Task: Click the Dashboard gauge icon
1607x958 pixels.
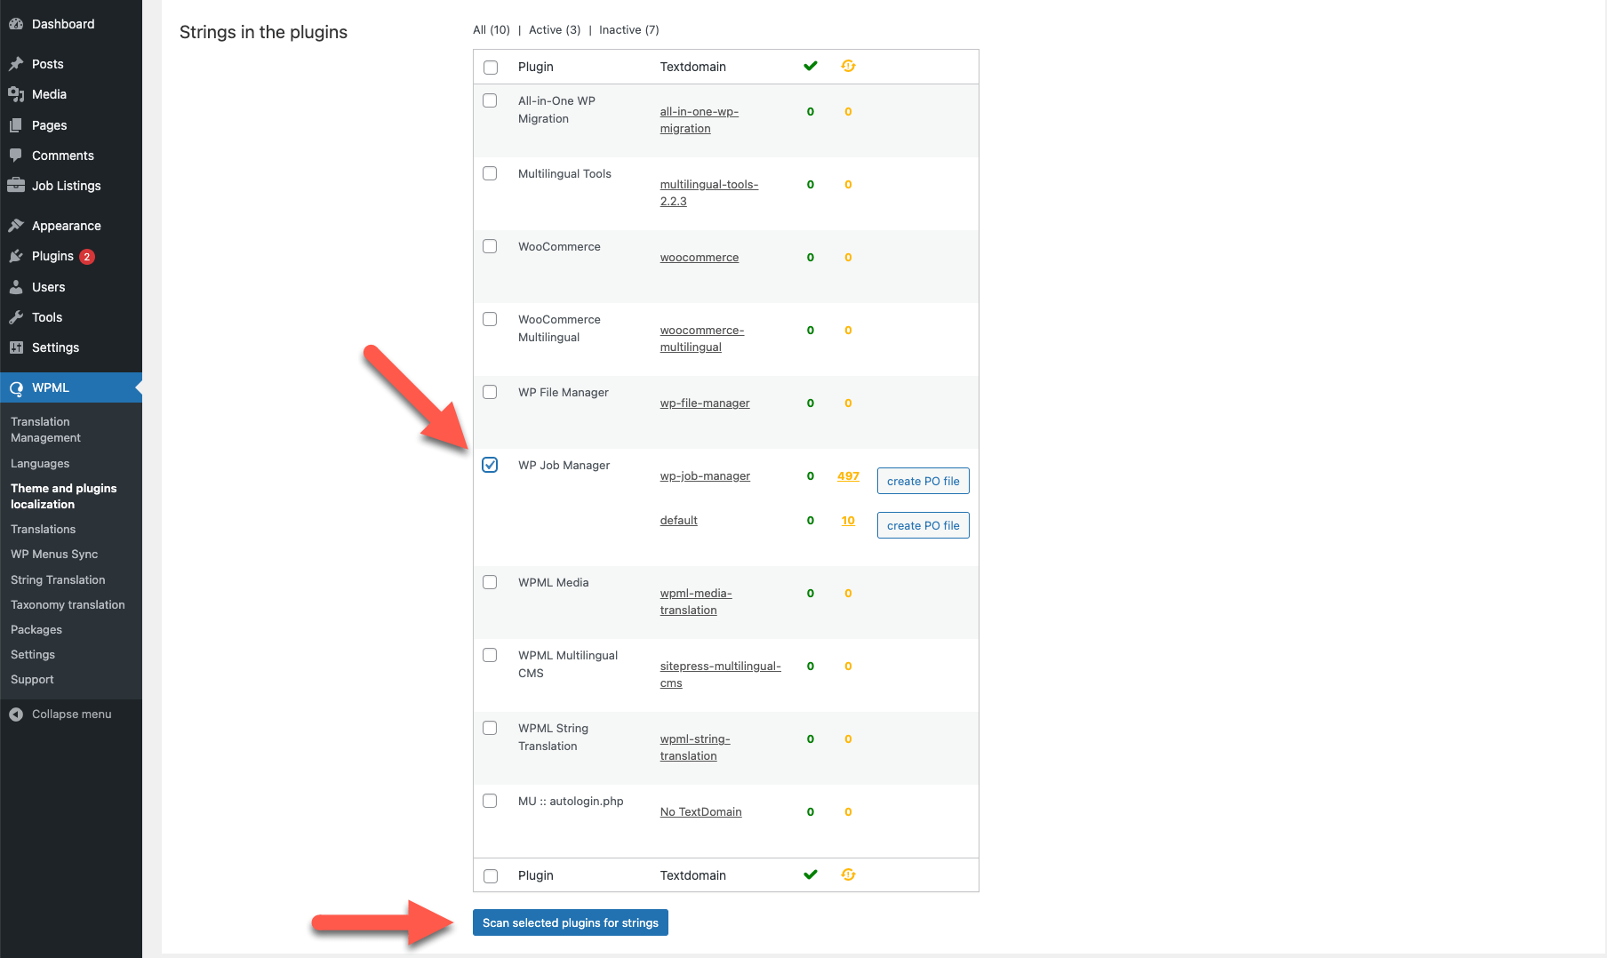Action: point(16,24)
